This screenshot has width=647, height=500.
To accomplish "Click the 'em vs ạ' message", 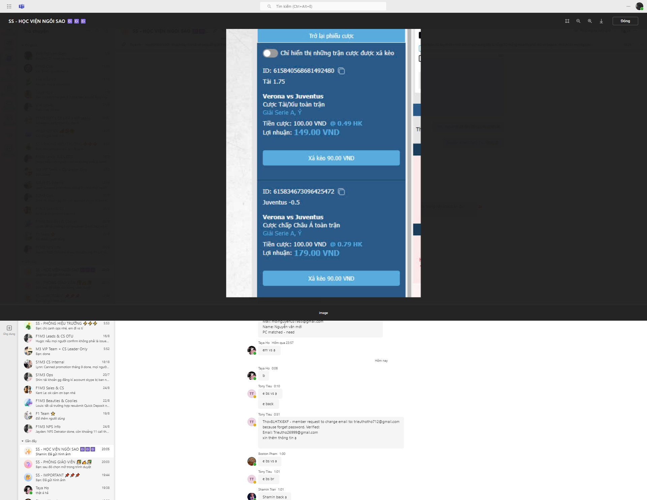I will 269,350.
